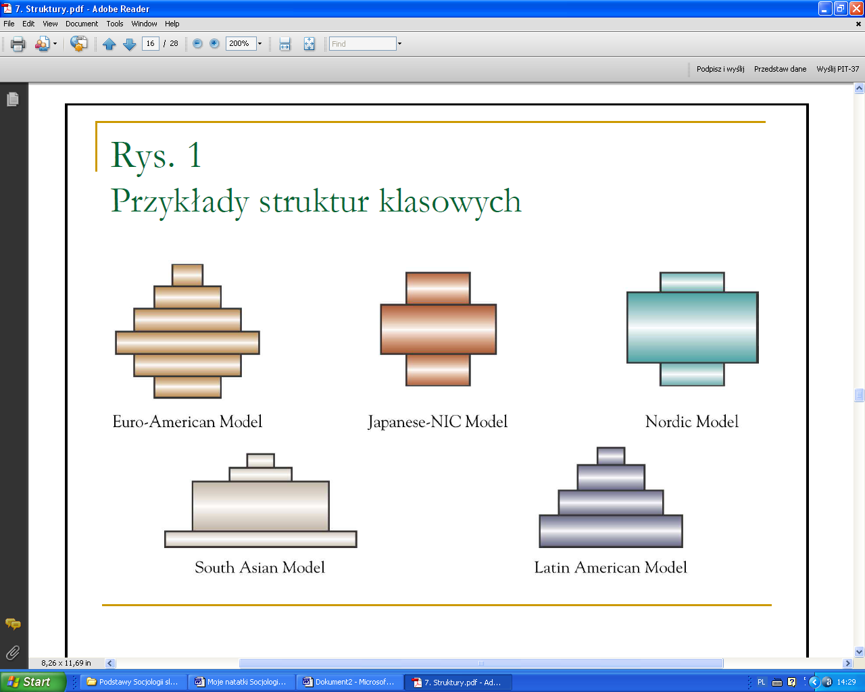Open the zoom level dropdown arrow

click(x=259, y=43)
